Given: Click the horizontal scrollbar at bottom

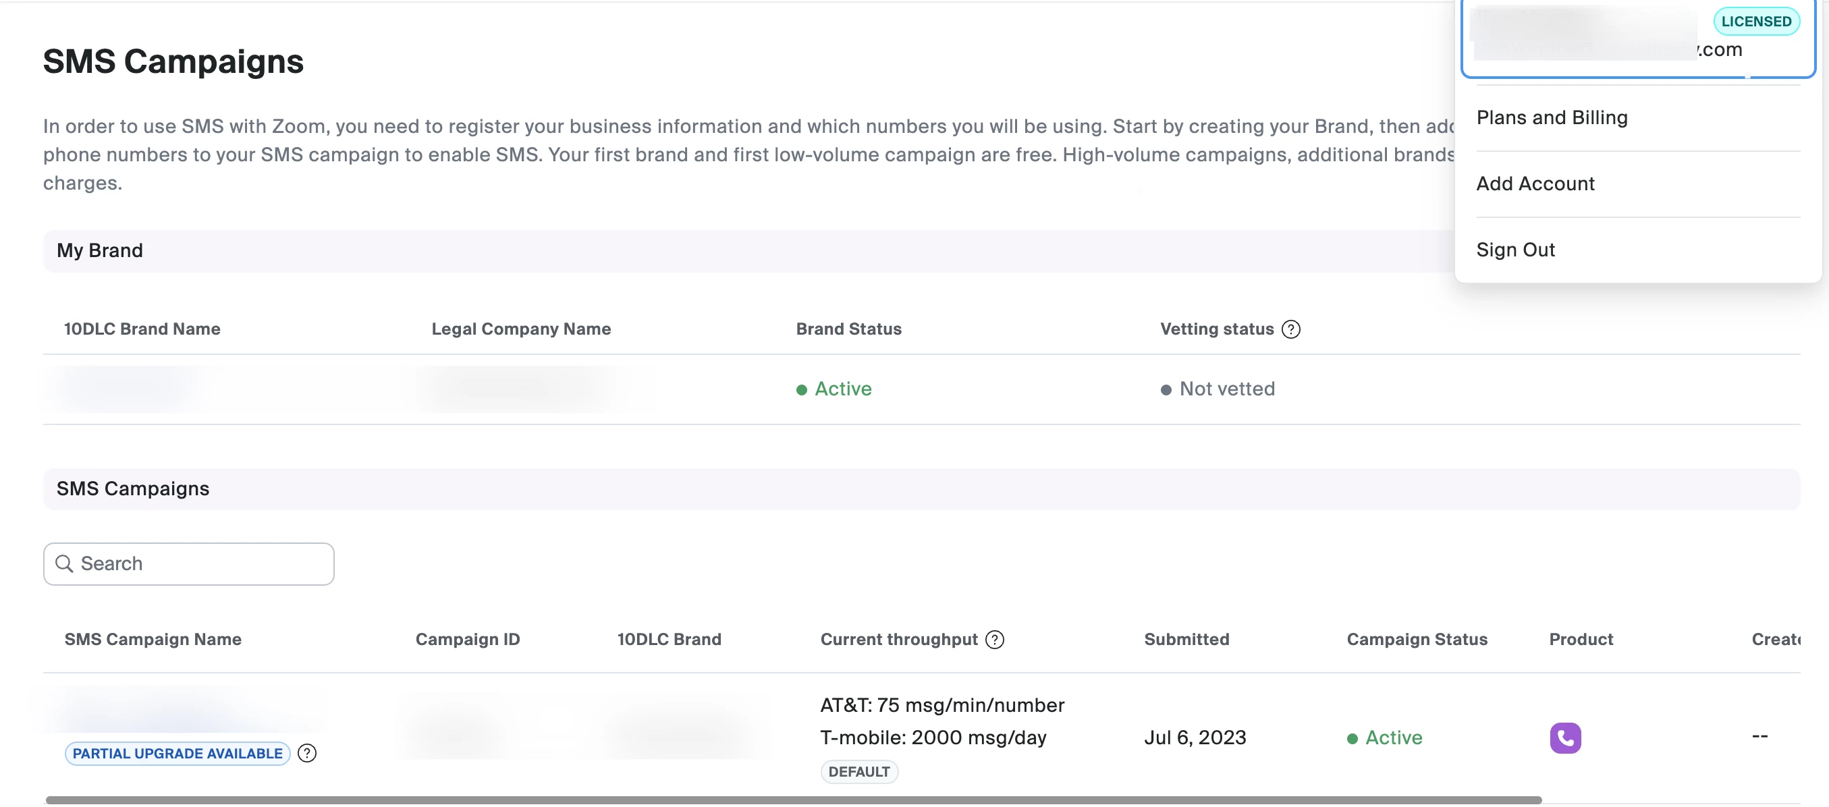Looking at the screenshot, I should click(x=793, y=800).
